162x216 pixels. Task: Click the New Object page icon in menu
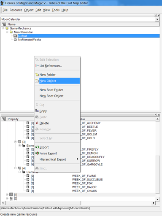[37, 81]
